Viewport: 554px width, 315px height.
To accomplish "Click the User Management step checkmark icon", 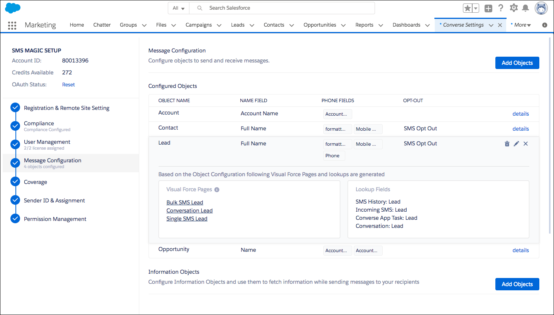I will (x=15, y=145).
